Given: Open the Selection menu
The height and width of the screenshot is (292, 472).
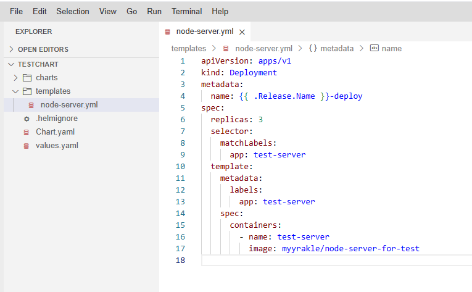Looking at the screenshot, I should point(73,11).
